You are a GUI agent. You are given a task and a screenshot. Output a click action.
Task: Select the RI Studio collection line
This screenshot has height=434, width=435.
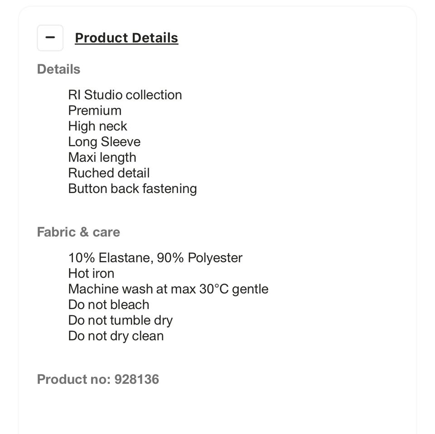[125, 95]
